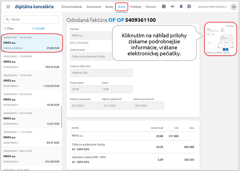Click the Externé číslo (VS) field
This screenshot has height=171, width=240.
pyautogui.click(x=101, y=73)
